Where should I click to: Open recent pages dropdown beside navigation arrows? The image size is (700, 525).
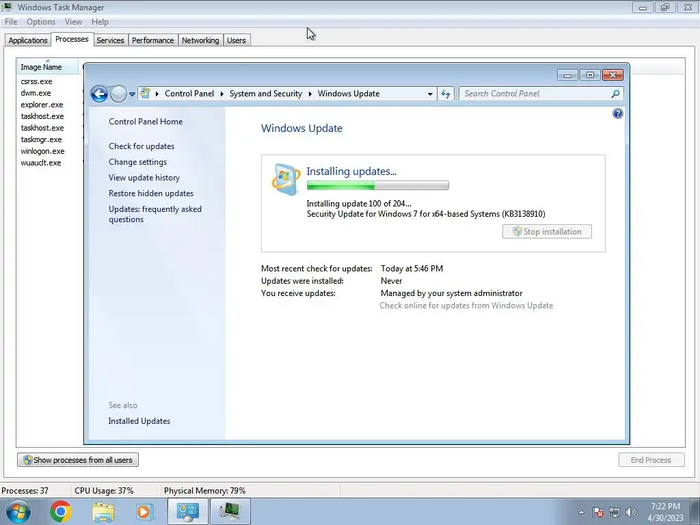pyautogui.click(x=132, y=94)
